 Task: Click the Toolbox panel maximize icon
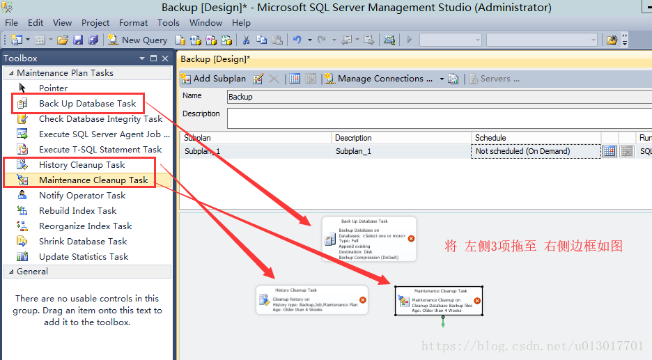click(153, 58)
